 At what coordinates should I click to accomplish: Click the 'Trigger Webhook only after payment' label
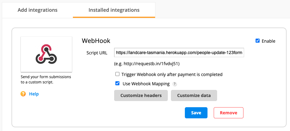(172, 74)
